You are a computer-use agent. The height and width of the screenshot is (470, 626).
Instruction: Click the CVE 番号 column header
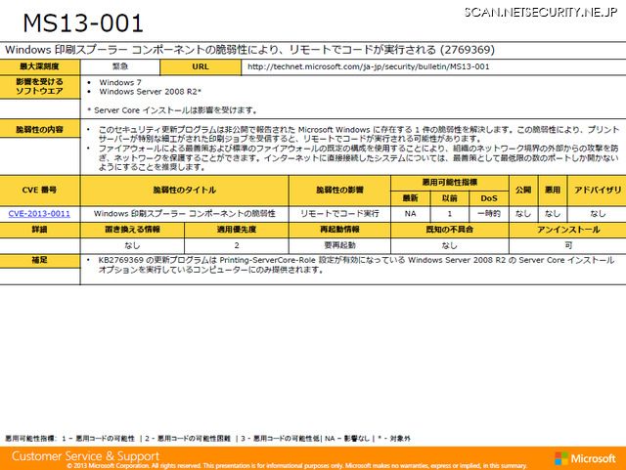39,190
